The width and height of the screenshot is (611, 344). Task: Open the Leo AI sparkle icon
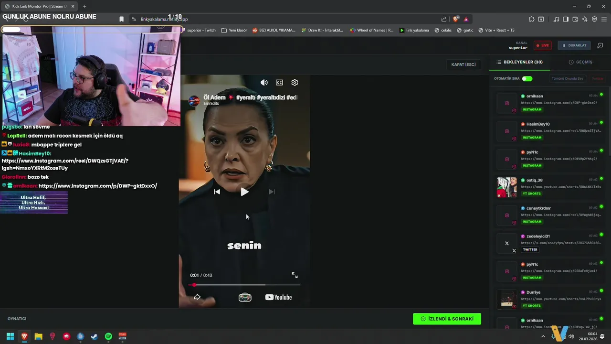(x=585, y=19)
